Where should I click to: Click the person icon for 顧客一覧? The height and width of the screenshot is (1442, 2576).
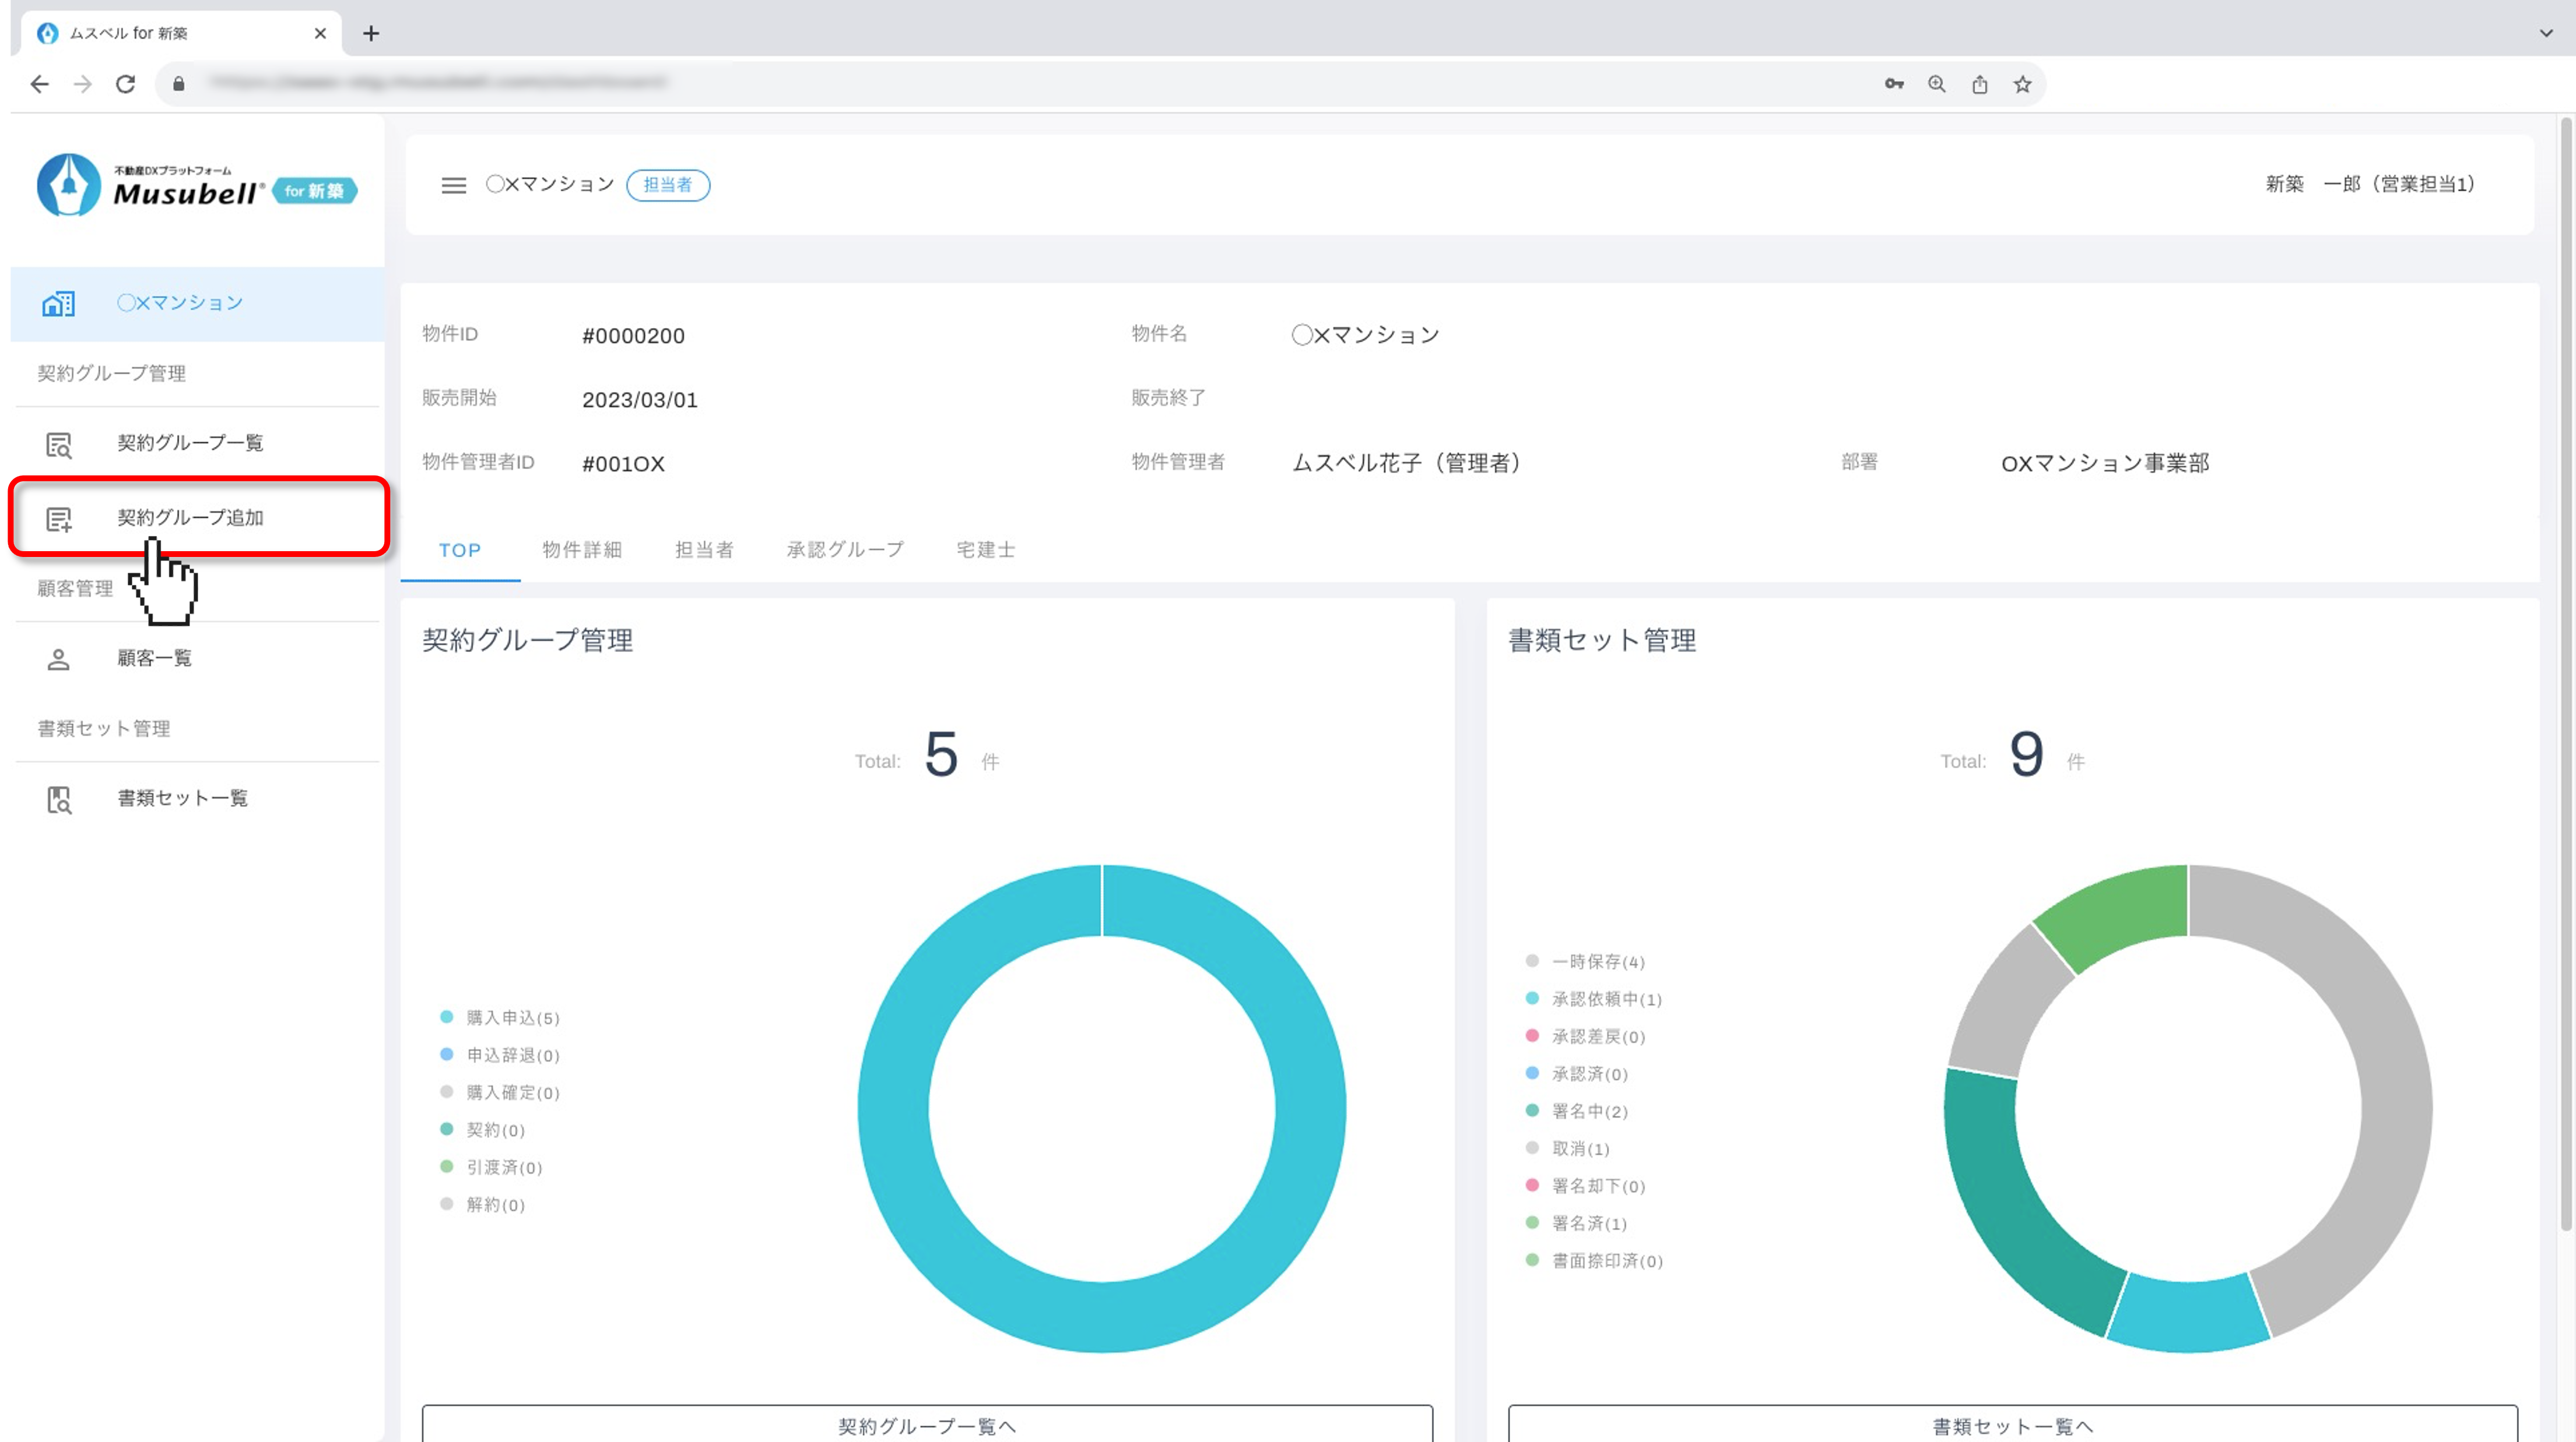(x=59, y=660)
